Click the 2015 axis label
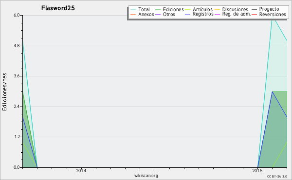 click(x=257, y=170)
